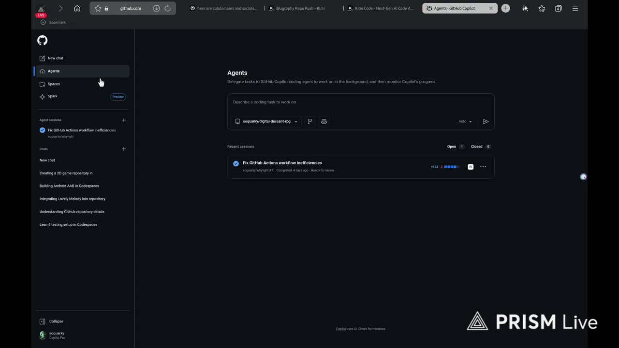Open the Building Android AAB in Codespaces chat
Viewport: 619px width, 348px height.
coord(69,186)
